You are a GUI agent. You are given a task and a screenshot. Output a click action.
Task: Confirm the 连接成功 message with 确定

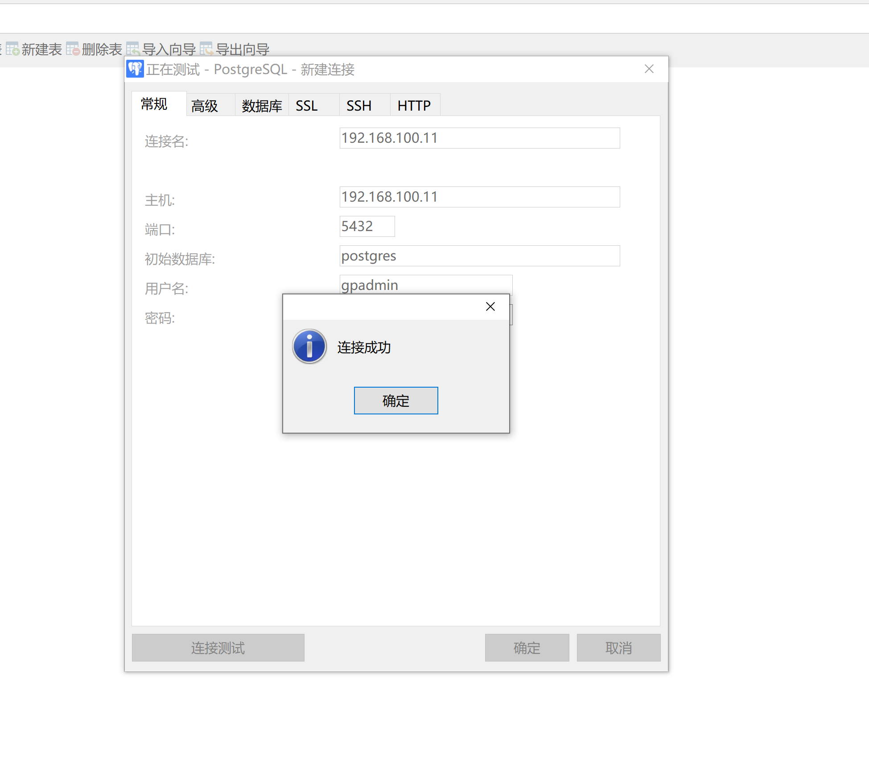[x=396, y=401]
